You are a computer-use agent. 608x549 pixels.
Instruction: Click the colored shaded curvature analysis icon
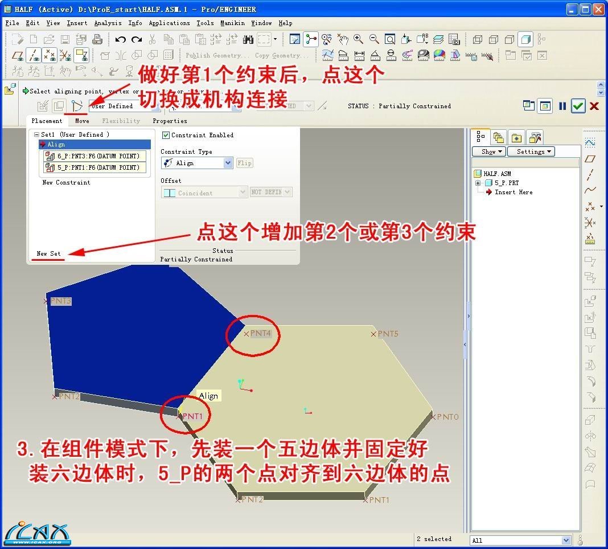439,55
